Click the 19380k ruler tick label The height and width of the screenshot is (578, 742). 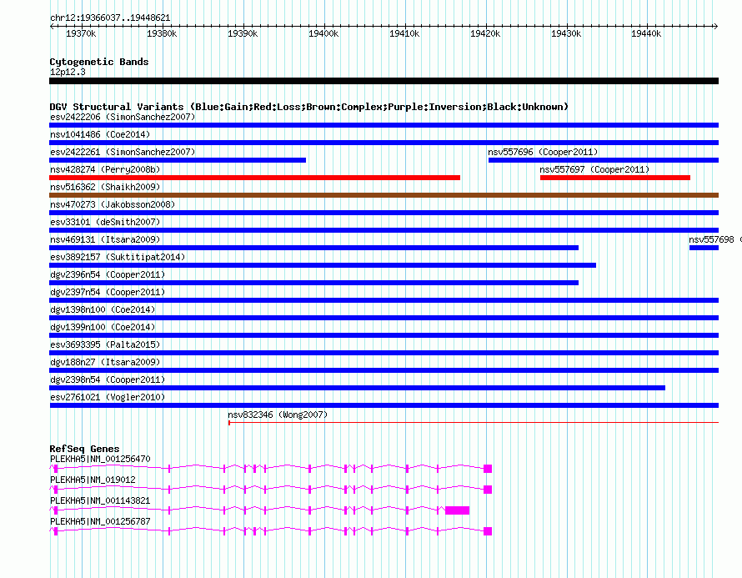162,33
